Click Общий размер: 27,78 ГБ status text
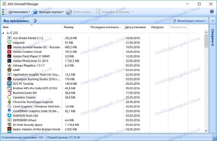217x141 pixels. (x=63, y=137)
